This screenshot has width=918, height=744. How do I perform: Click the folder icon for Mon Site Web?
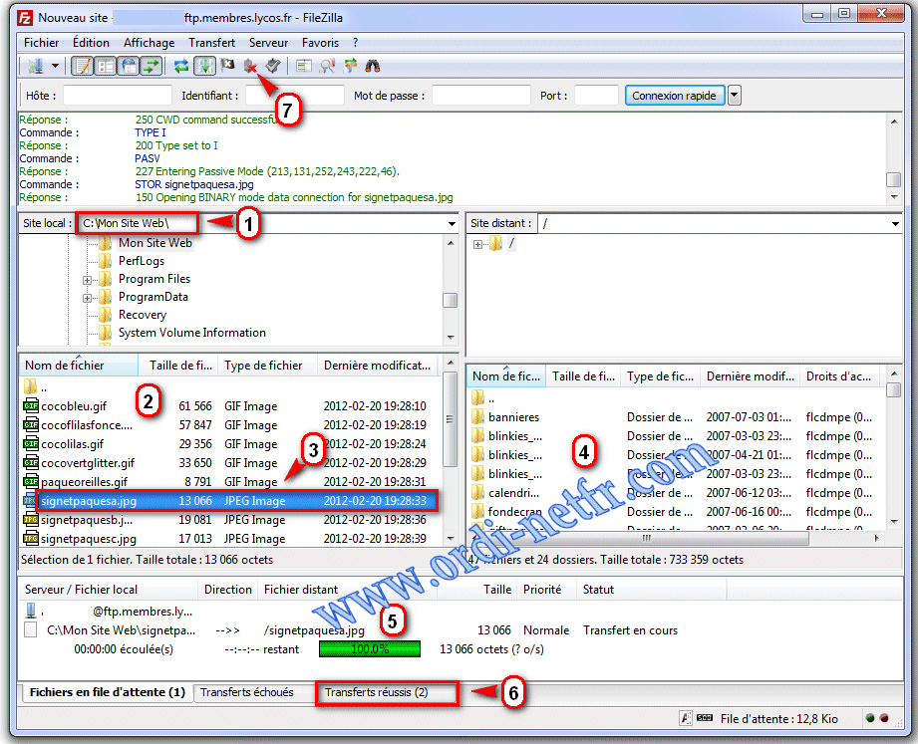click(x=106, y=243)
